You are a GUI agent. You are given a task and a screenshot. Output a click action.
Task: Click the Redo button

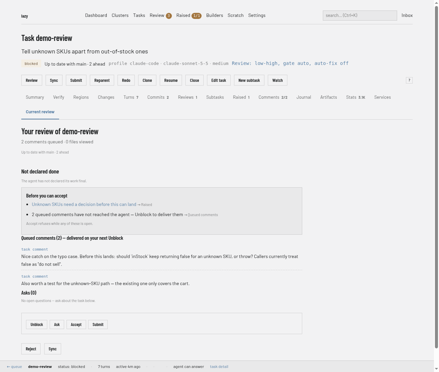pyautogui.click(x=126, y=80)
